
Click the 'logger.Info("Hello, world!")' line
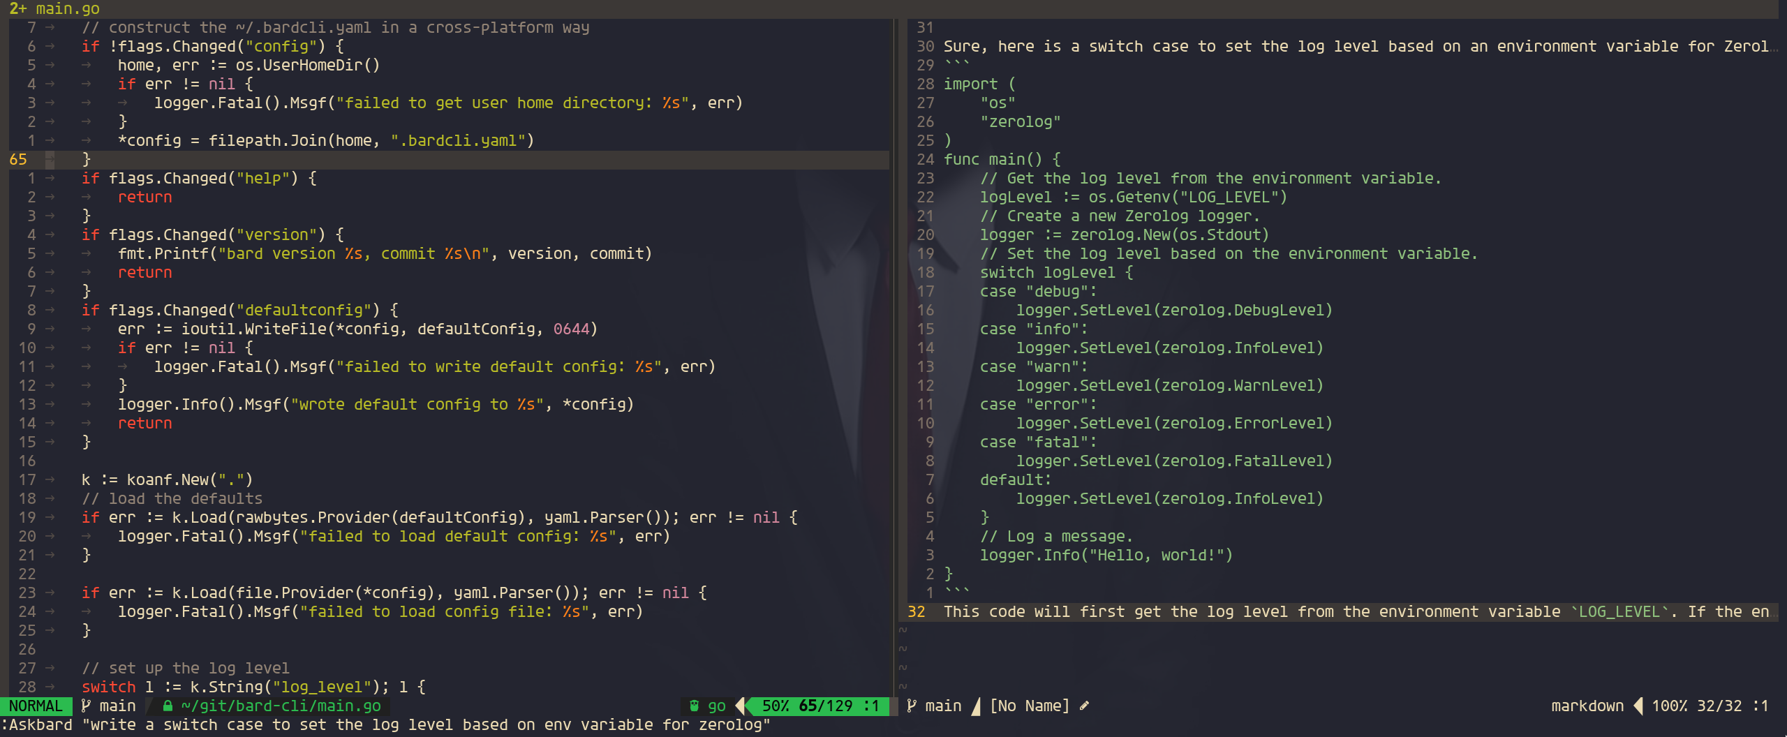click(1106, 555)
